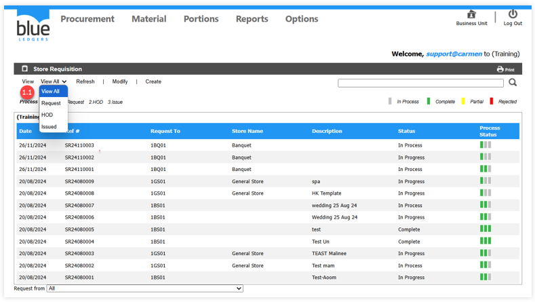Expand the Request from dropdown
This screenshot has width=535, height=302.
(144, 288)
